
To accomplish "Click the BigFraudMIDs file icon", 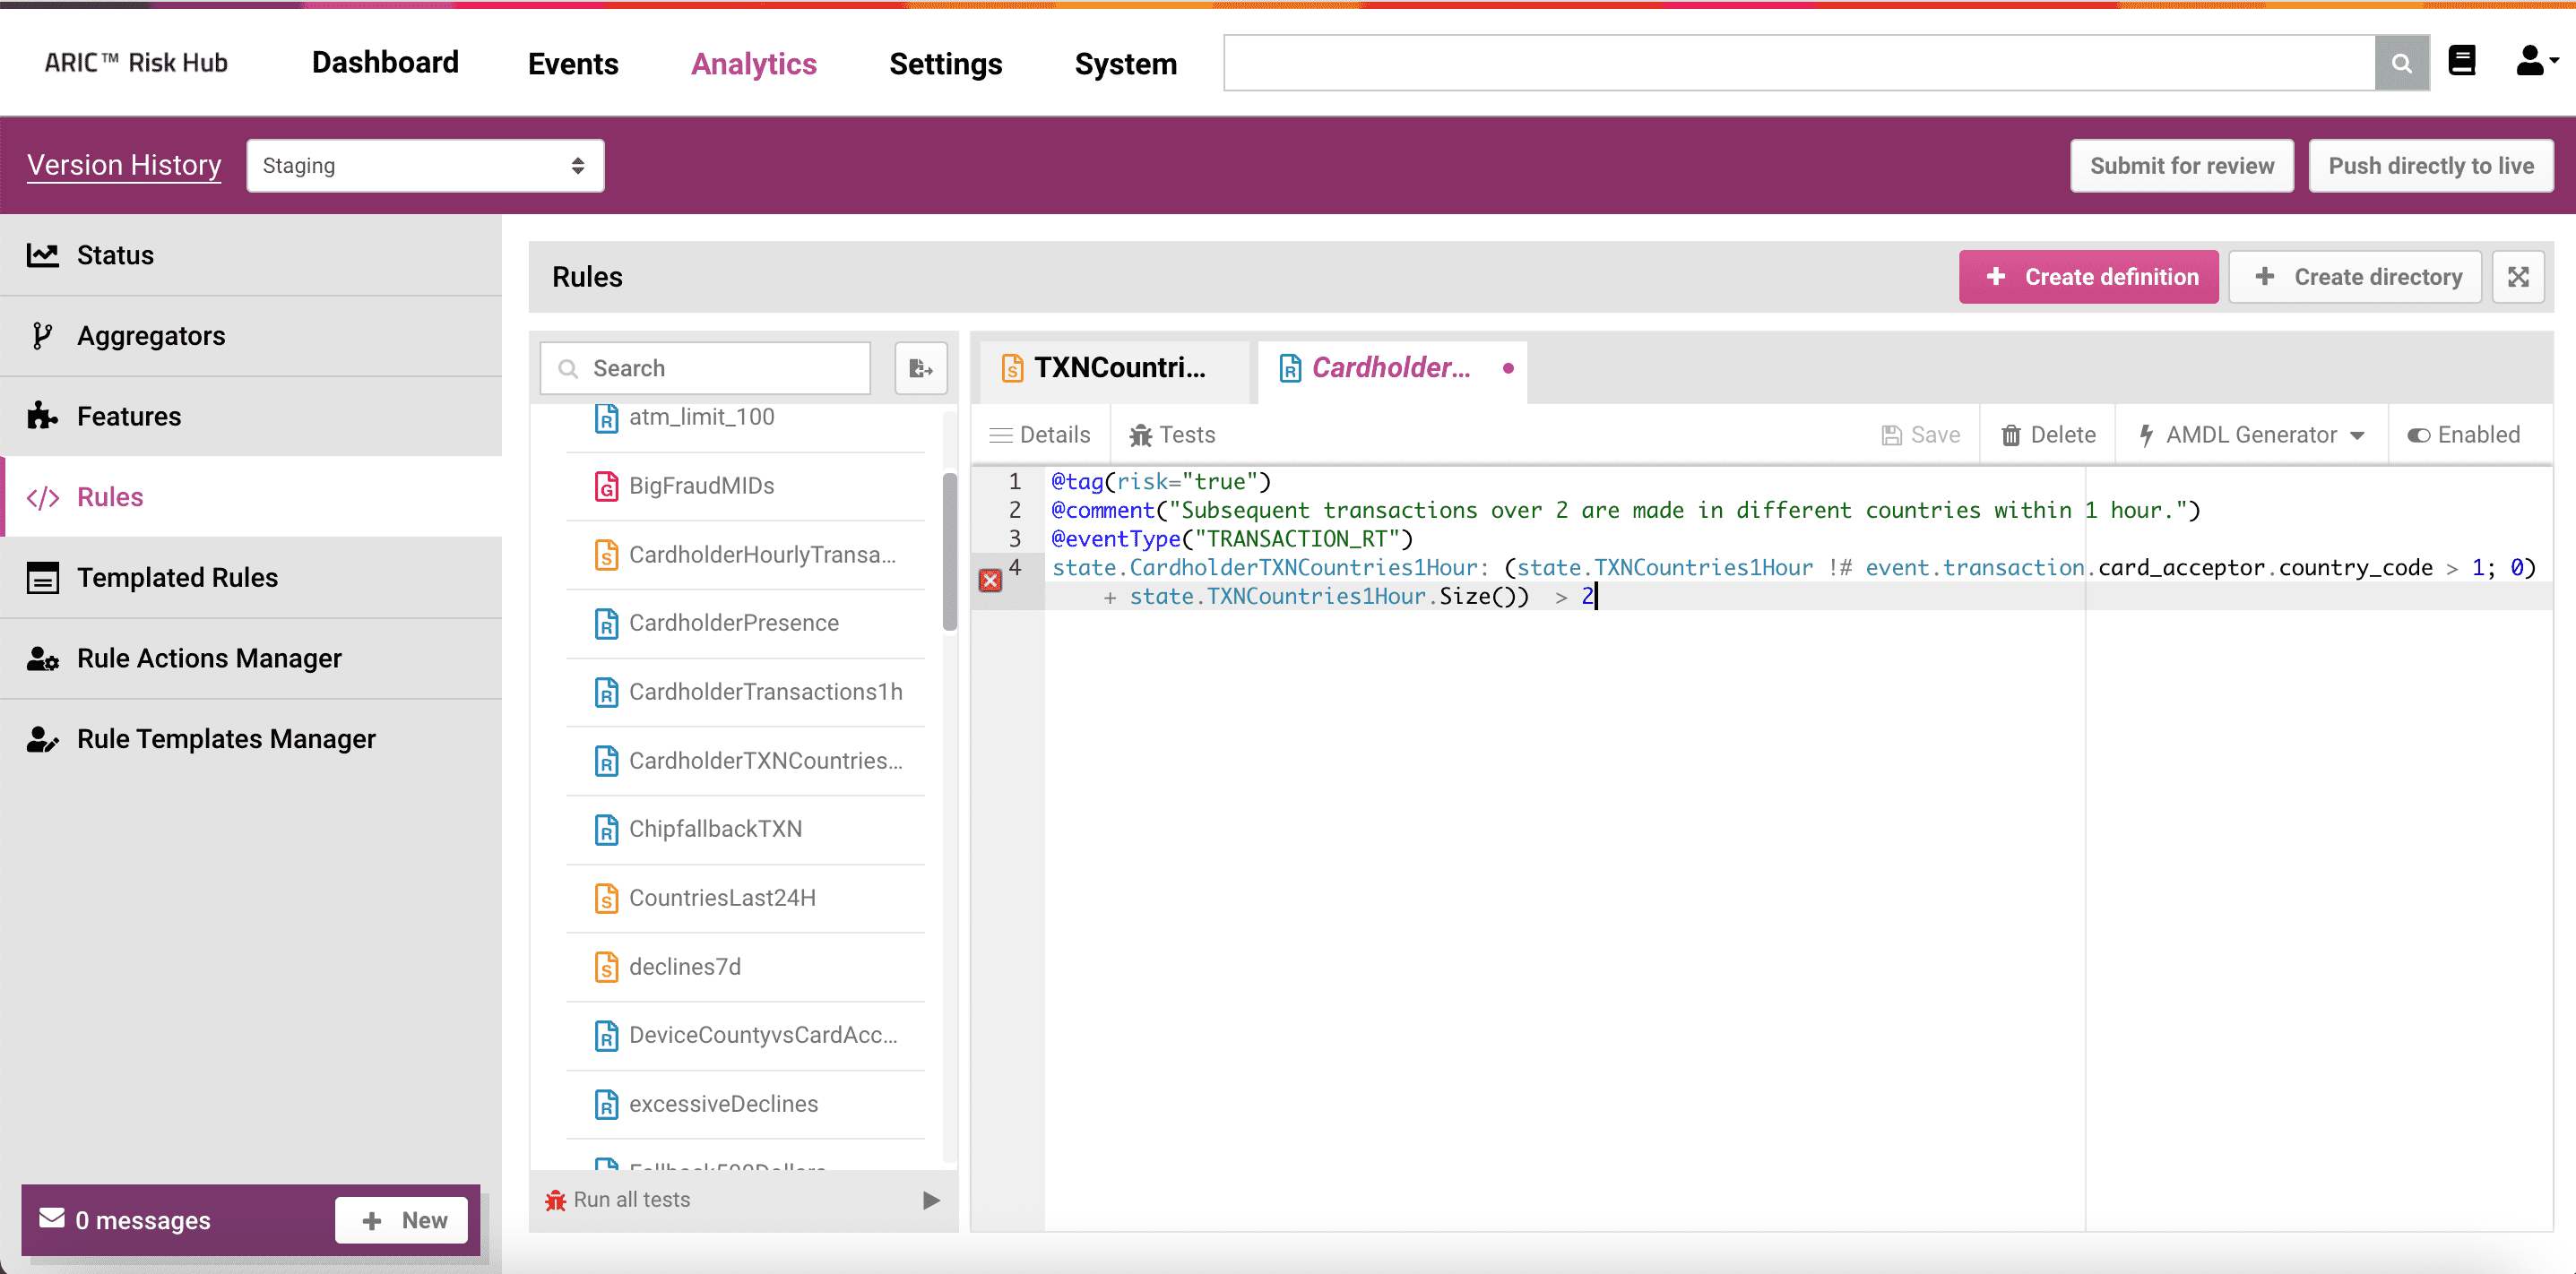I will coord(606,486).
